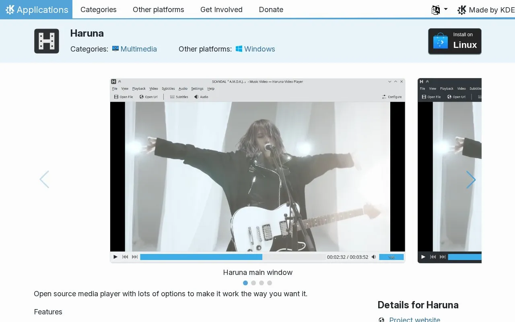Viewport: 515px width, 322px height.
Task: Open the Donate page
Action: pos(271,9)
